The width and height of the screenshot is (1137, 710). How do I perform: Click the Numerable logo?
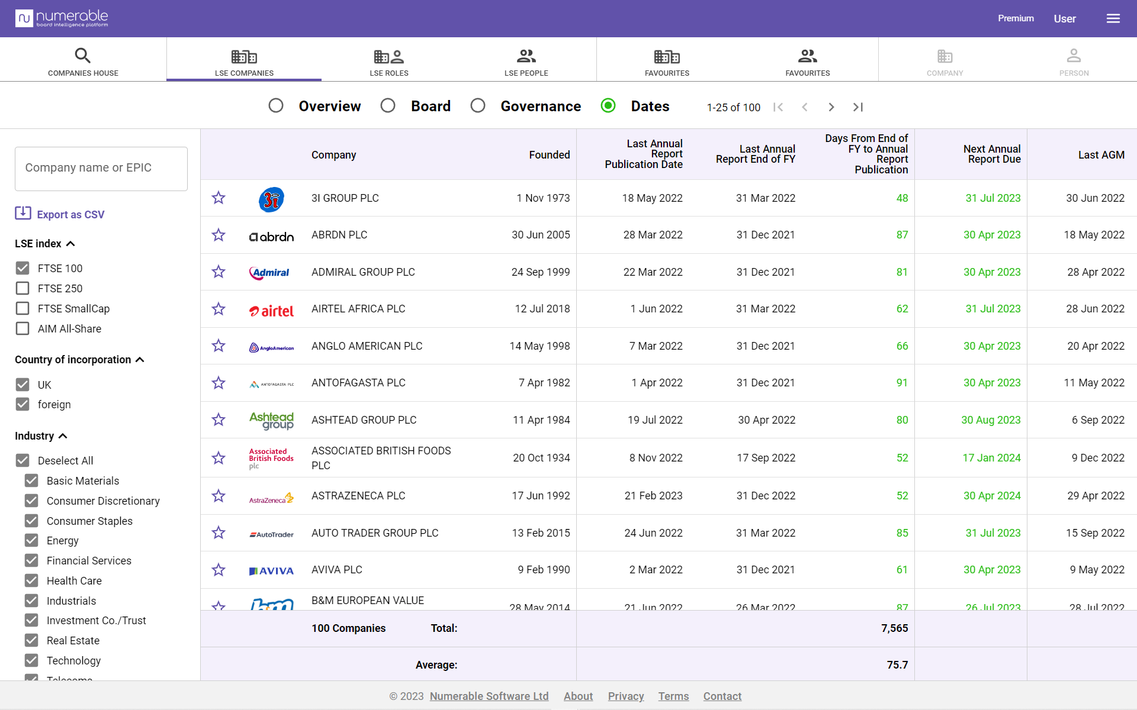(62, 18)
